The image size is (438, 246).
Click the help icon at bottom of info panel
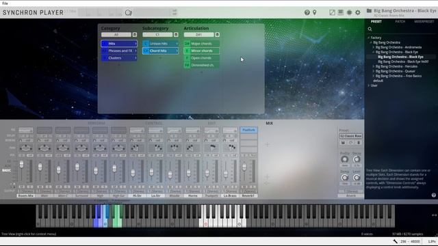pos(433,195)
